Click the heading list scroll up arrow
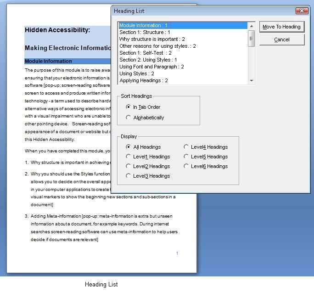Screen dimensions: 314x292 pos(252,26)
